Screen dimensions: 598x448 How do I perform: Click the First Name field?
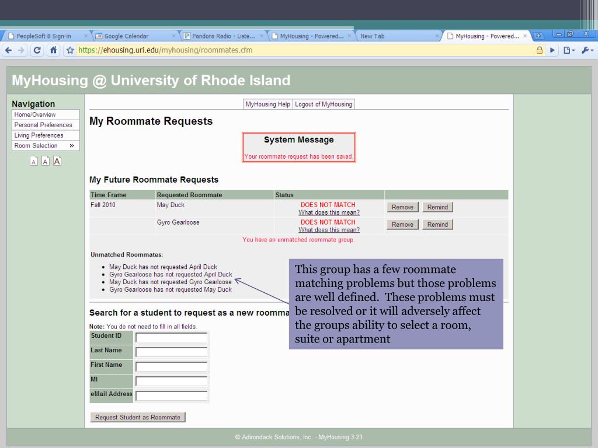171,366
